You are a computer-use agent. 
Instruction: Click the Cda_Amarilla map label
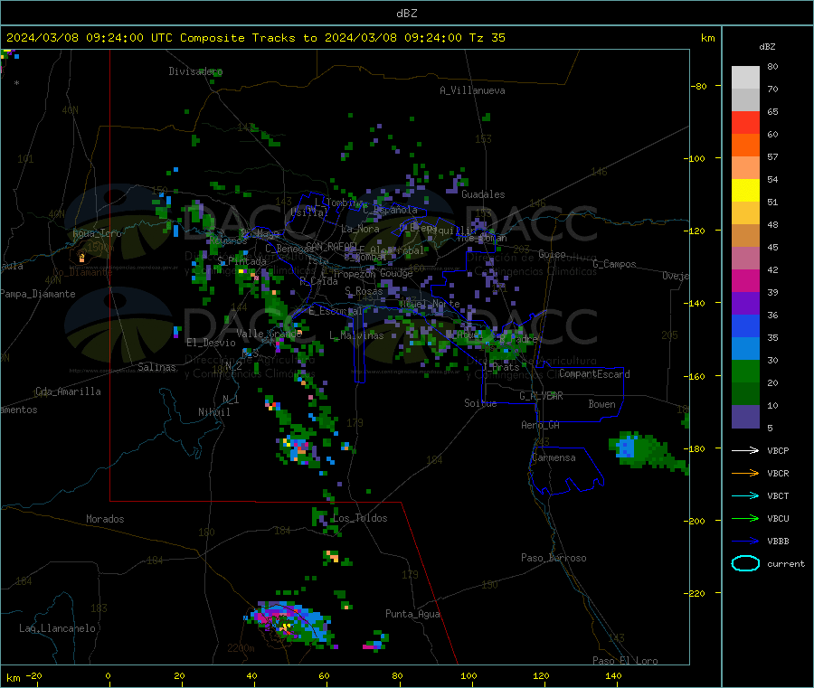tap(68, 391)
